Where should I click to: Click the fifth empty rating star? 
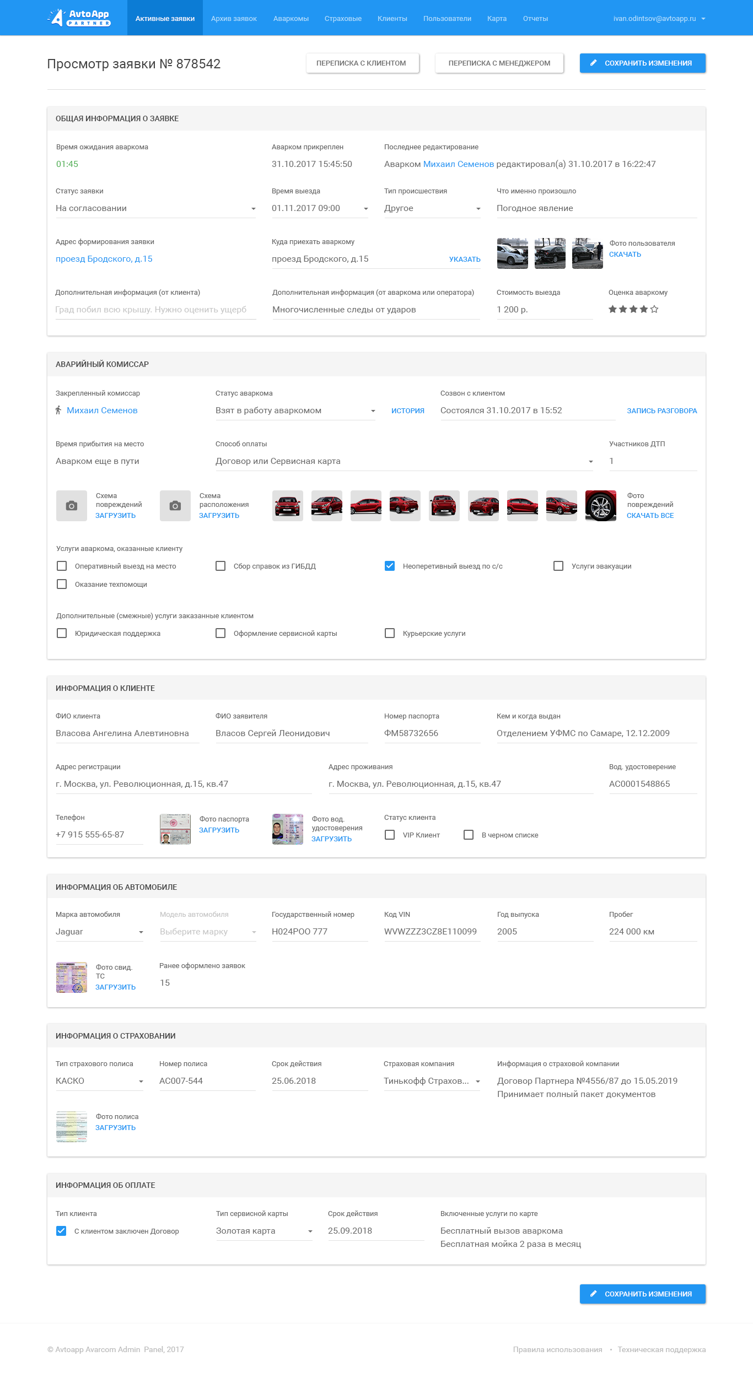click(654, 310)
